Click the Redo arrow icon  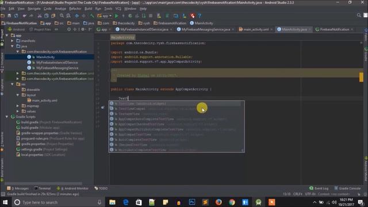(x=31, y=16)
